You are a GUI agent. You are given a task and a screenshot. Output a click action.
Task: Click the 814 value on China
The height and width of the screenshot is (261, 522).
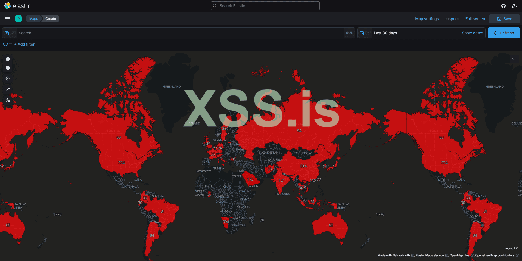tap(303, 166)
